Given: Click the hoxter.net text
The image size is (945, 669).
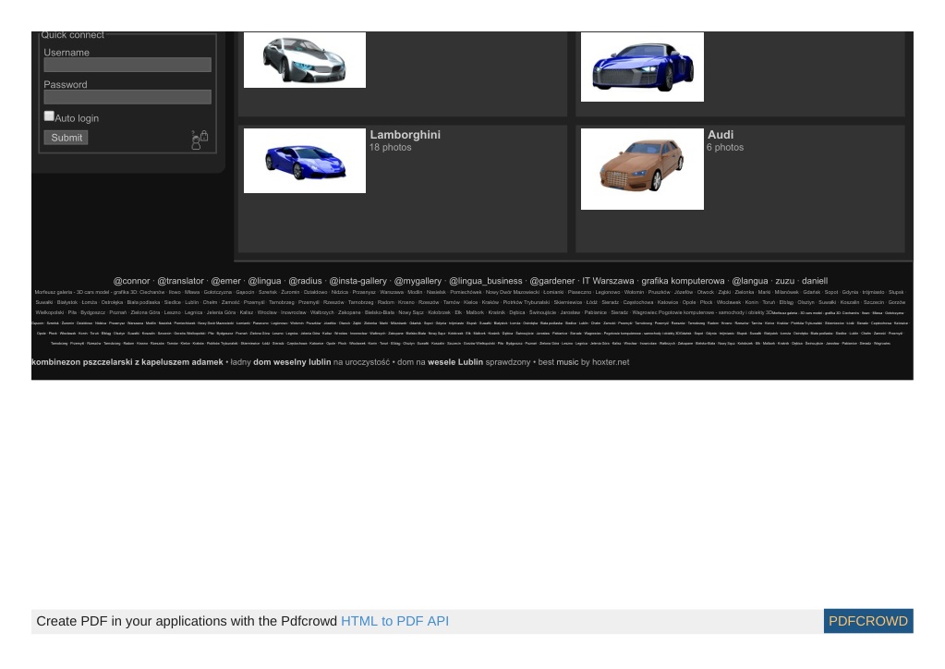Looking at the screenshot, I should click(x=611, y=362).
